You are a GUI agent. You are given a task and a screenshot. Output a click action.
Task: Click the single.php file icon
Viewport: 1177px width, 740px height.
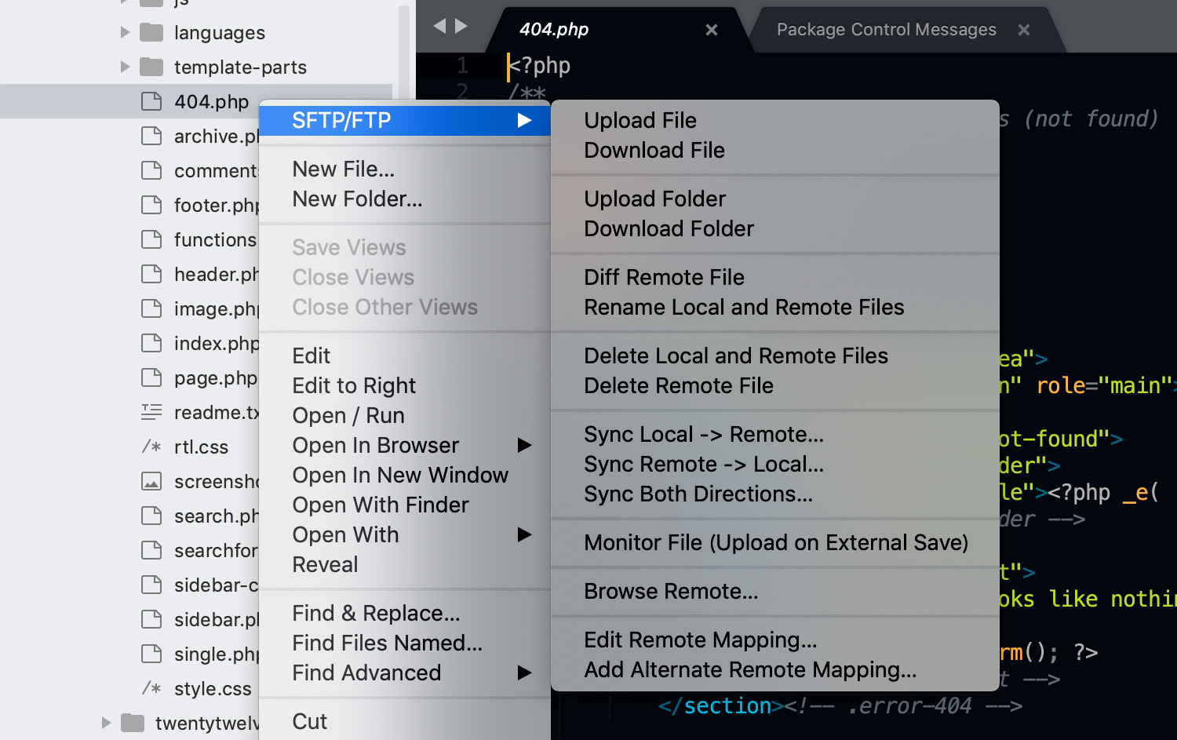151,654
